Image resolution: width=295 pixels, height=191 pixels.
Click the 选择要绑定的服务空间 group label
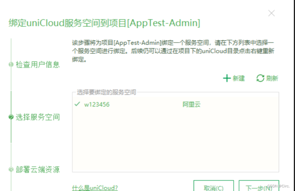point(106,92)
